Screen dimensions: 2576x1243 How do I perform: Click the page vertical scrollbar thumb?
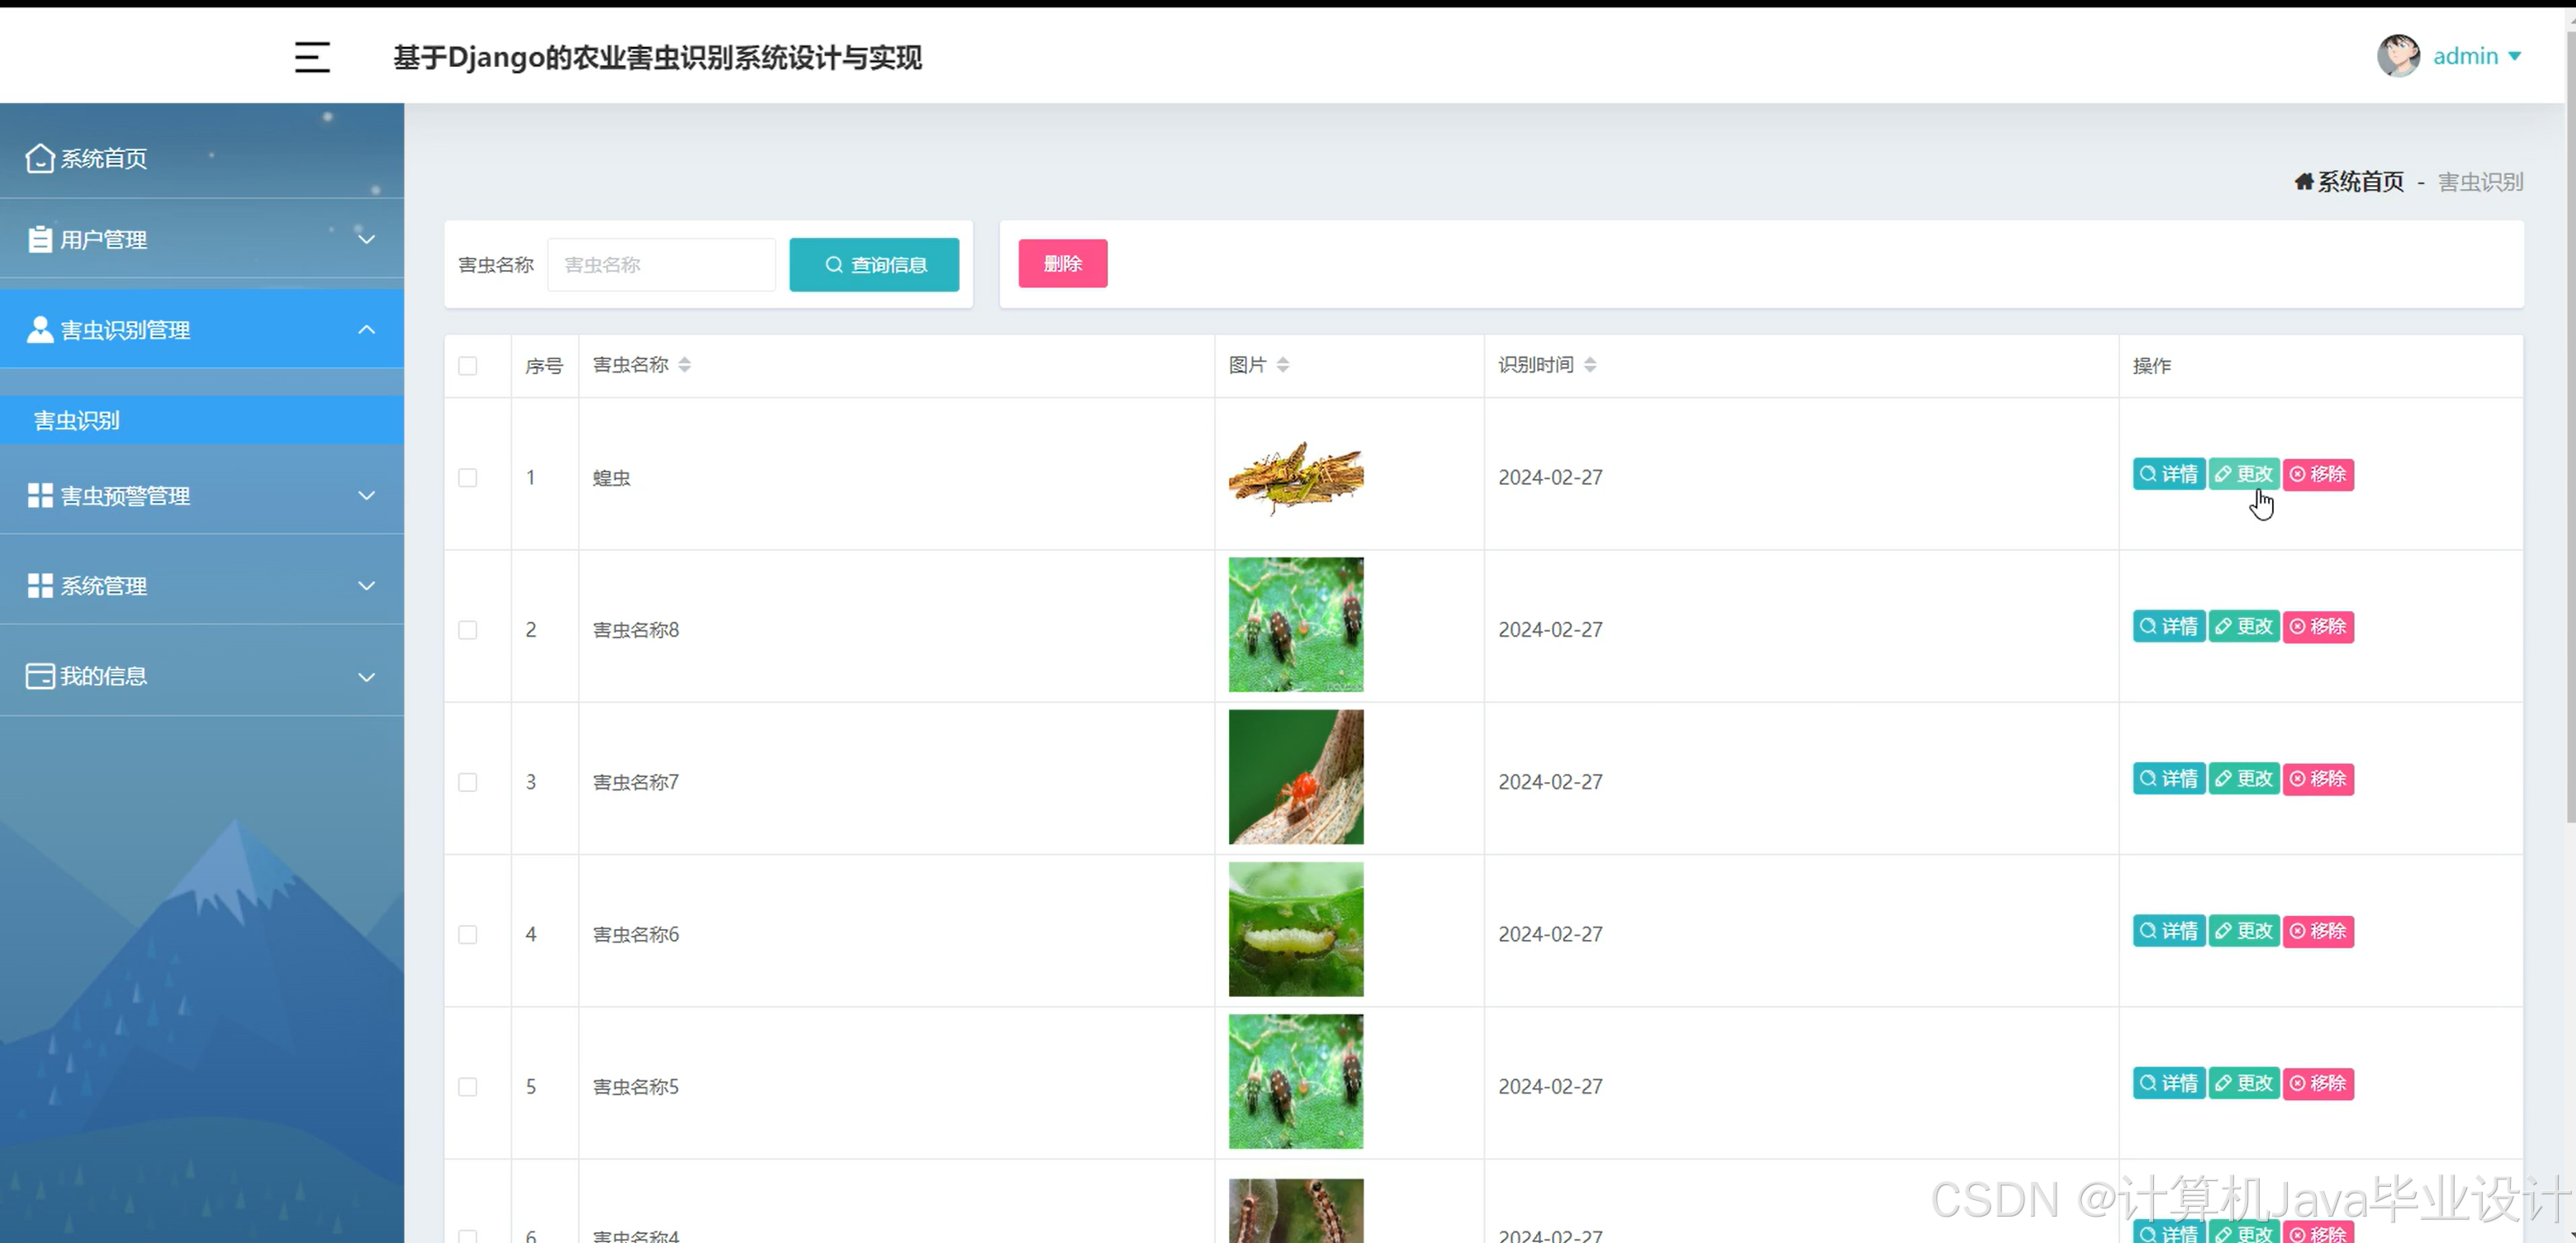click(x=2569, y=425)
